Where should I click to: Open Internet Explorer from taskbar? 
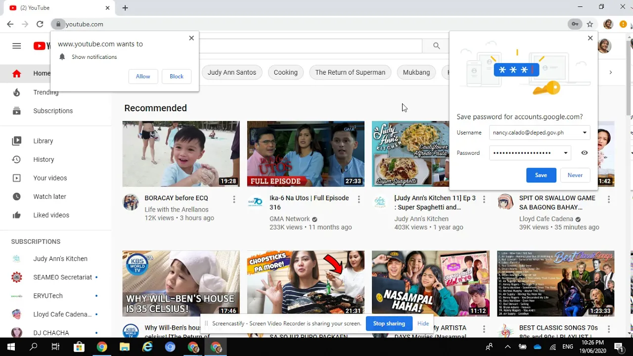pyautogui.click(x=147, y=347)
